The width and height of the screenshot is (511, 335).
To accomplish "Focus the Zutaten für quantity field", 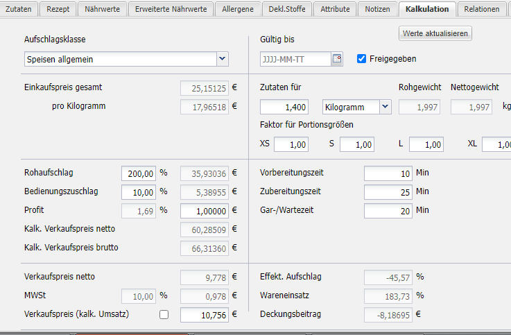I will 284,107.
